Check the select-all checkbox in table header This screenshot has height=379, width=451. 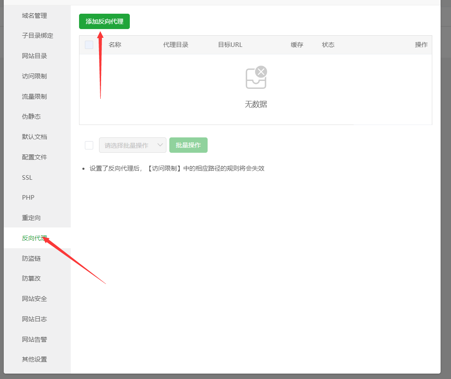pos(89,45)
